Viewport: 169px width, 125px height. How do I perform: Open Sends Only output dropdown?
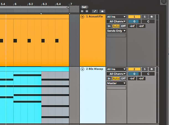coord(116,31)
